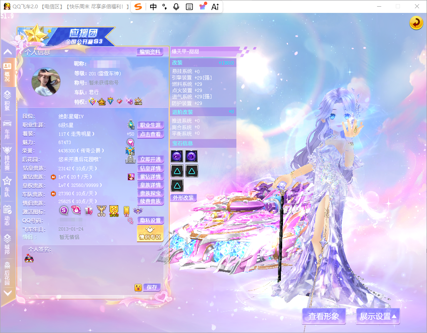Click the purple diamond annual member icon
The image size is (427, 333).
(131, 177)
